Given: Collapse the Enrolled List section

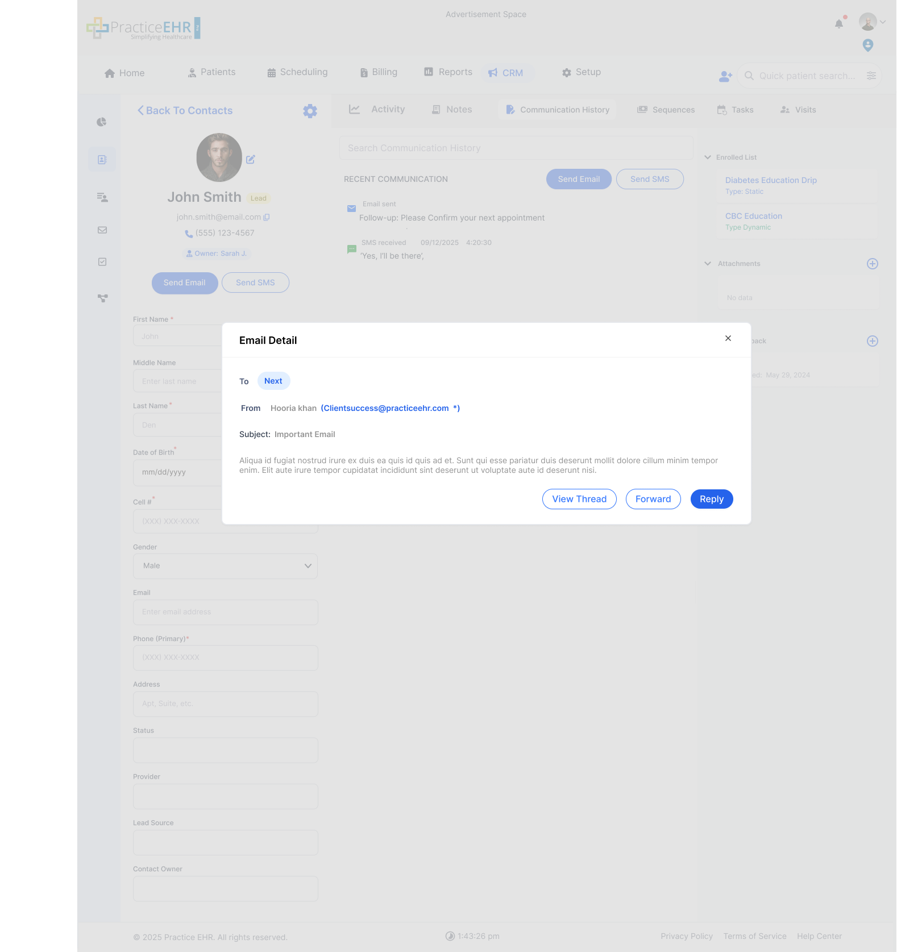Looking at the screenshot, I should tap(708, 157).
